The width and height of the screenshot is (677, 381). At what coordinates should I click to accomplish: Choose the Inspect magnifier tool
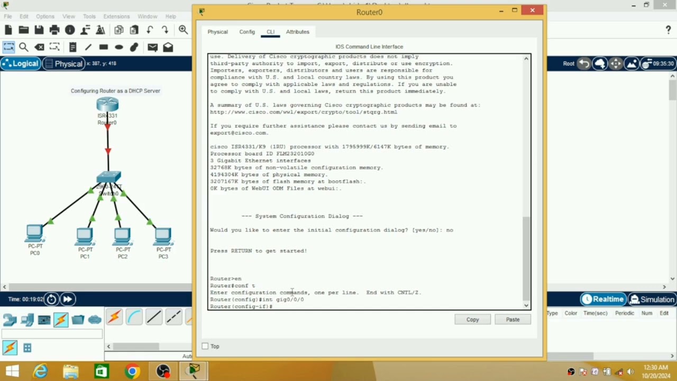(x=24, y=47)
